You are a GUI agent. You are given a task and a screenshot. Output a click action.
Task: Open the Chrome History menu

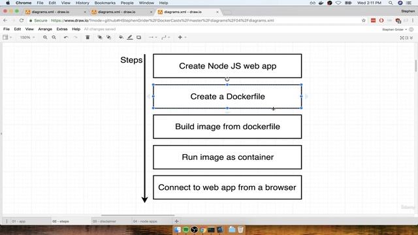tap(82, 3)
